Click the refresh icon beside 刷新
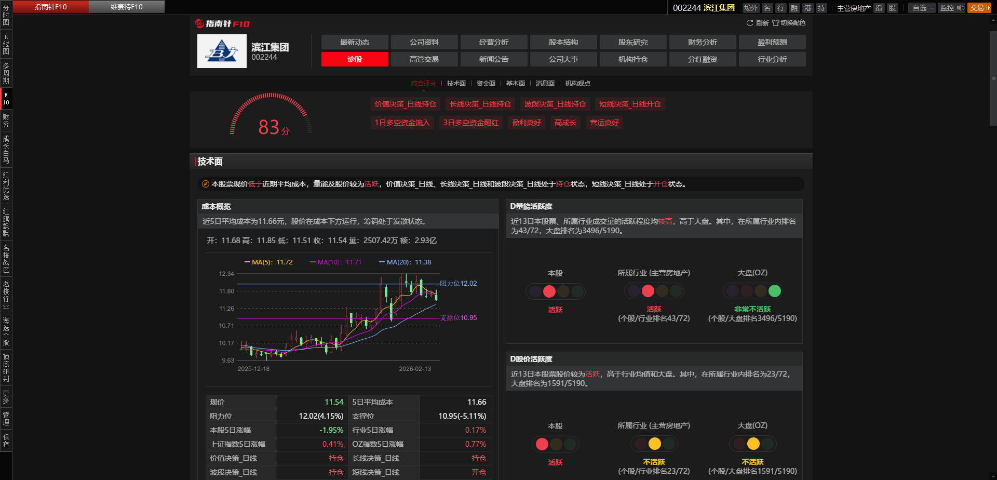997x480 pixels. click(749, 23)
